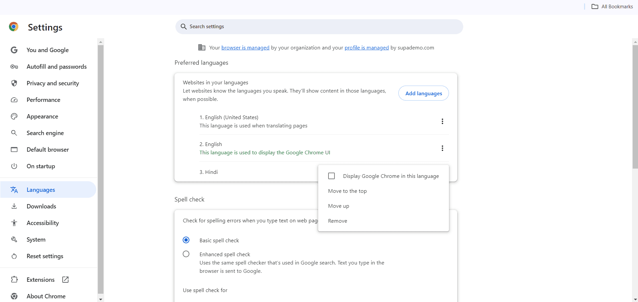
Task: Select Remove from the language options menu
Action: 337,221
